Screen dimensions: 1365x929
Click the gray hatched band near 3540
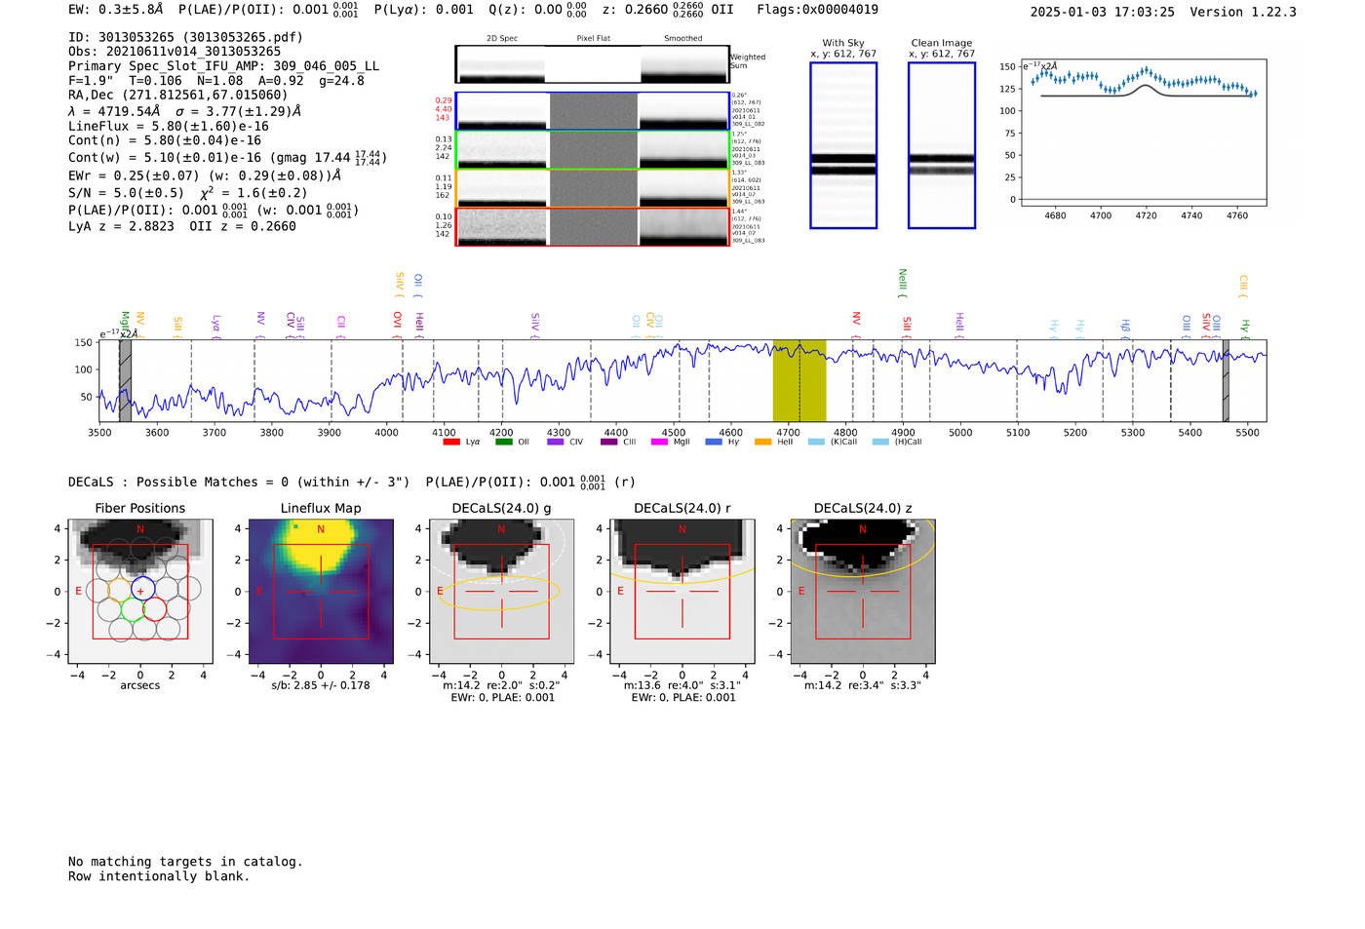pos(125,381)
